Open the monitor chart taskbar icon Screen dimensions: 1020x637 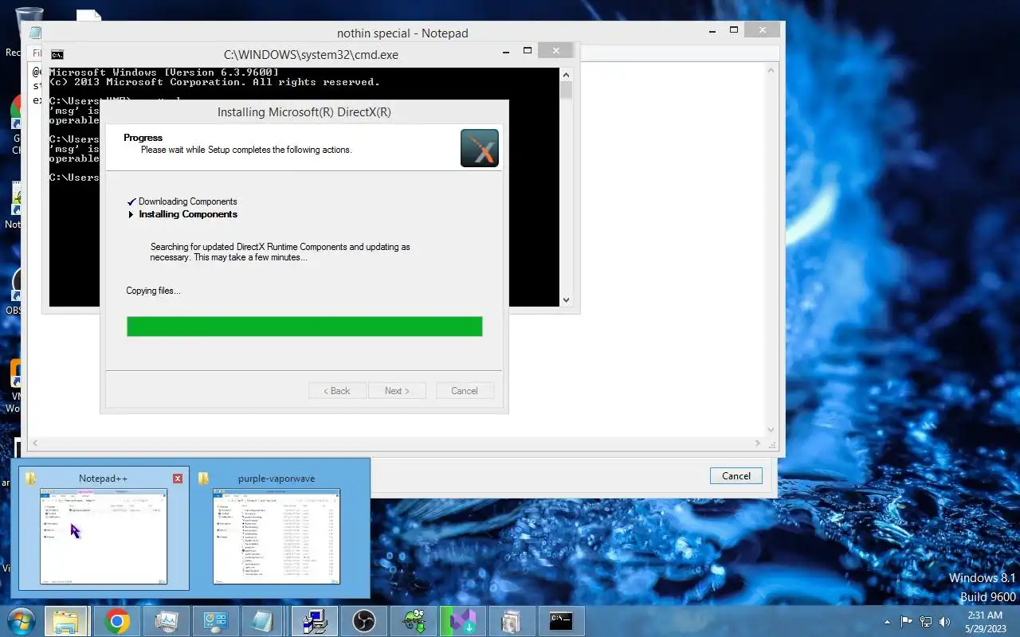click(167, 621)
